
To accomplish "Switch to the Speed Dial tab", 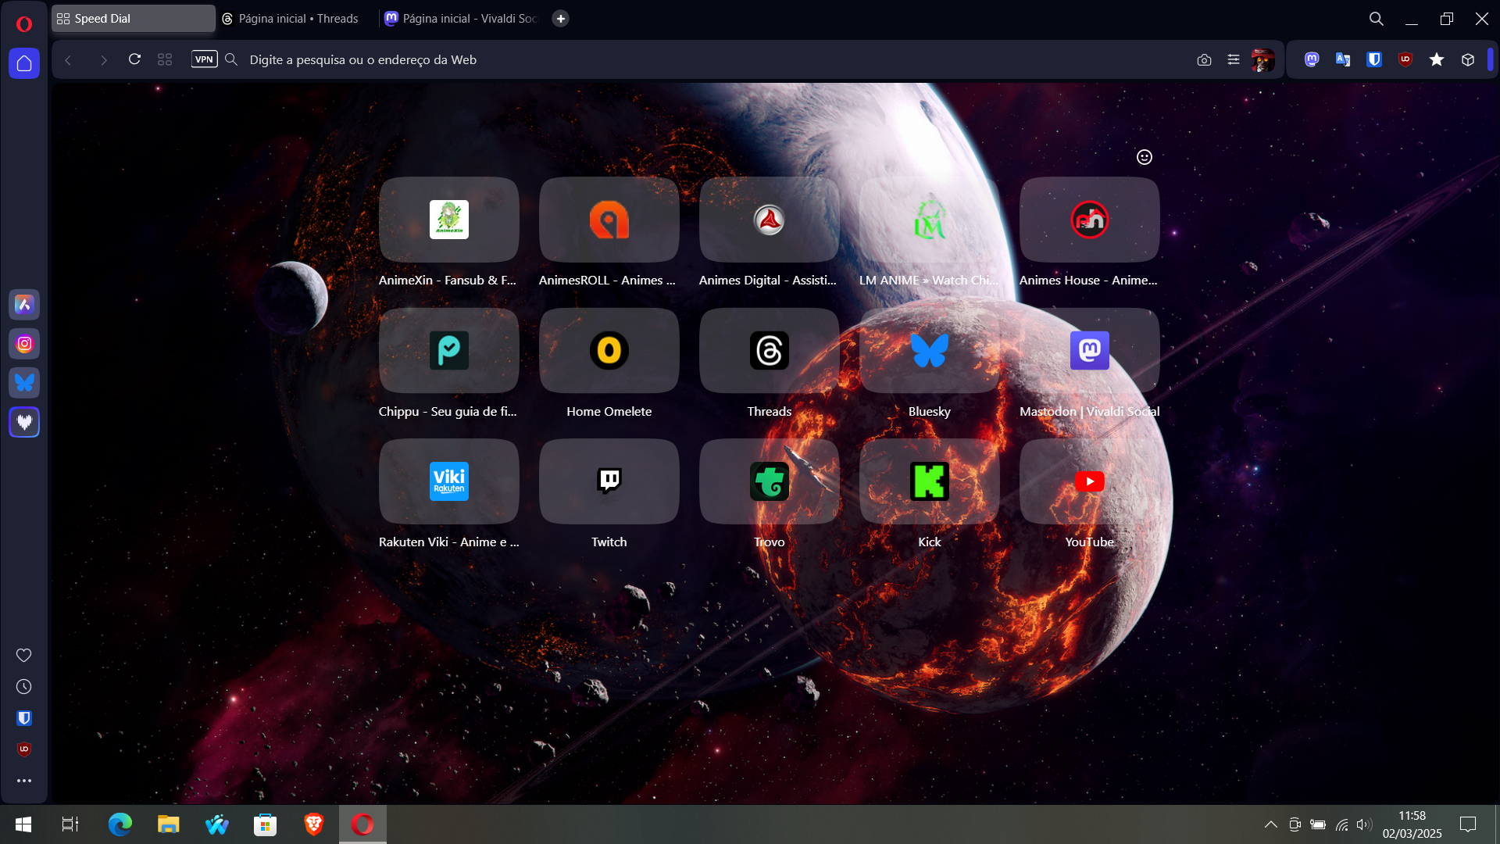I will 134,19.
